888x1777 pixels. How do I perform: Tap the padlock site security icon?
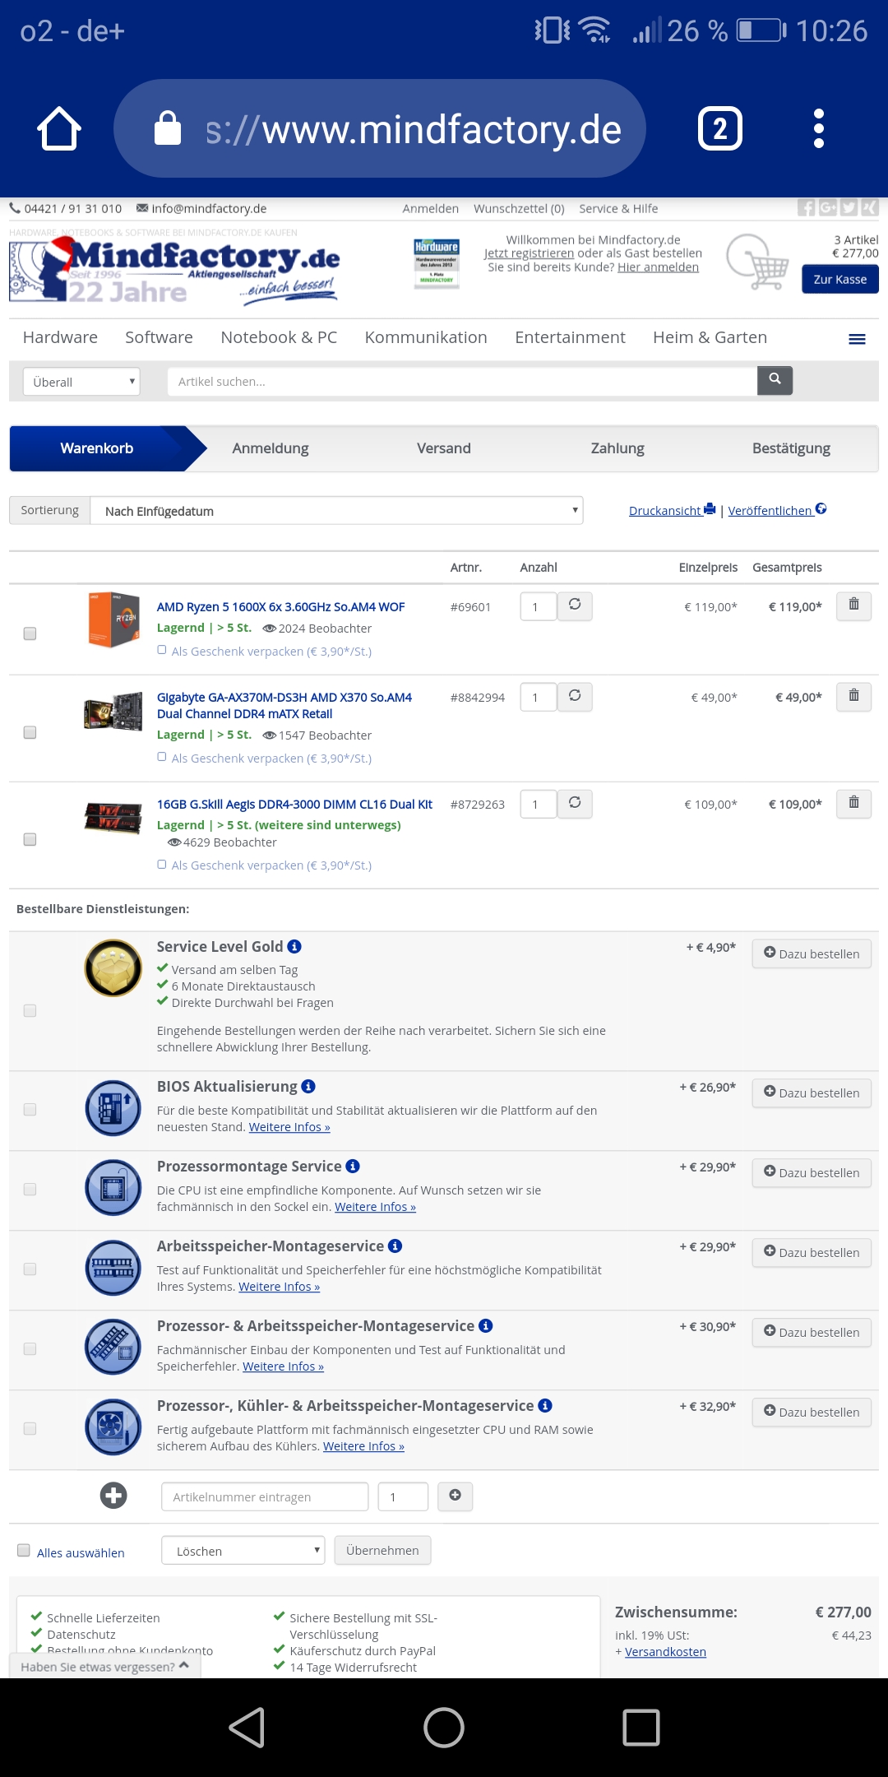click(x=168, y=128)
